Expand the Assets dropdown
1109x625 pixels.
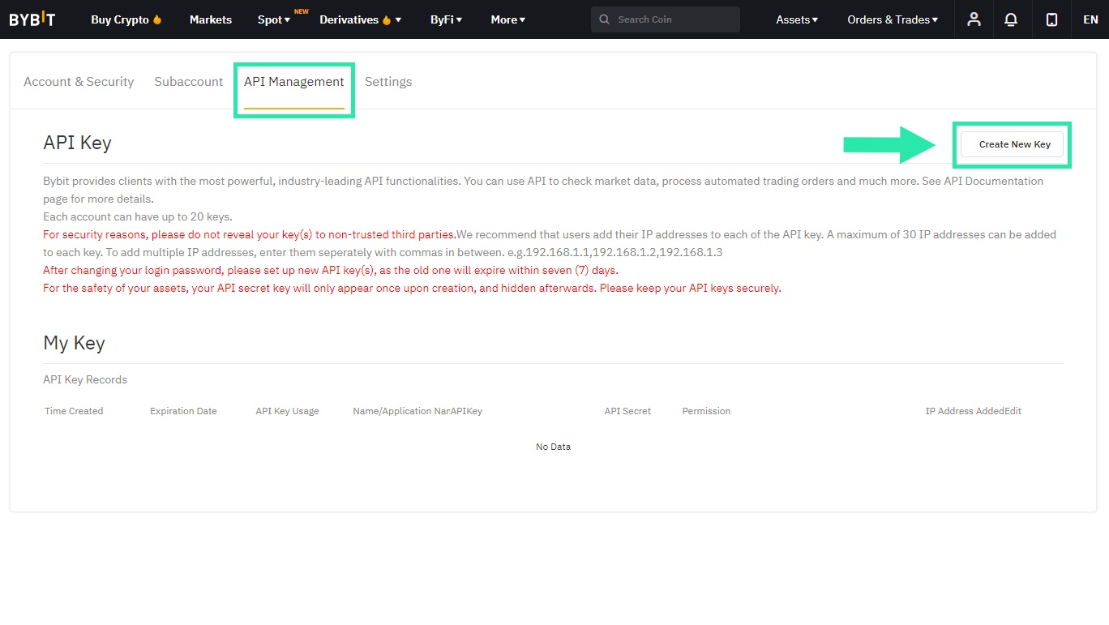tap(797, 19)
